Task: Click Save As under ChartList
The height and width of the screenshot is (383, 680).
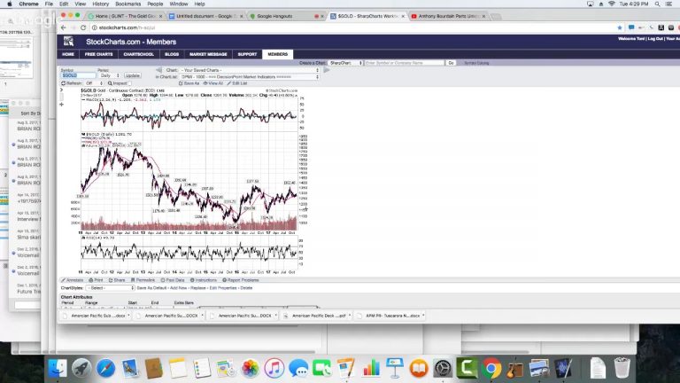Action: pyautogui.click(x=189, y=83)
